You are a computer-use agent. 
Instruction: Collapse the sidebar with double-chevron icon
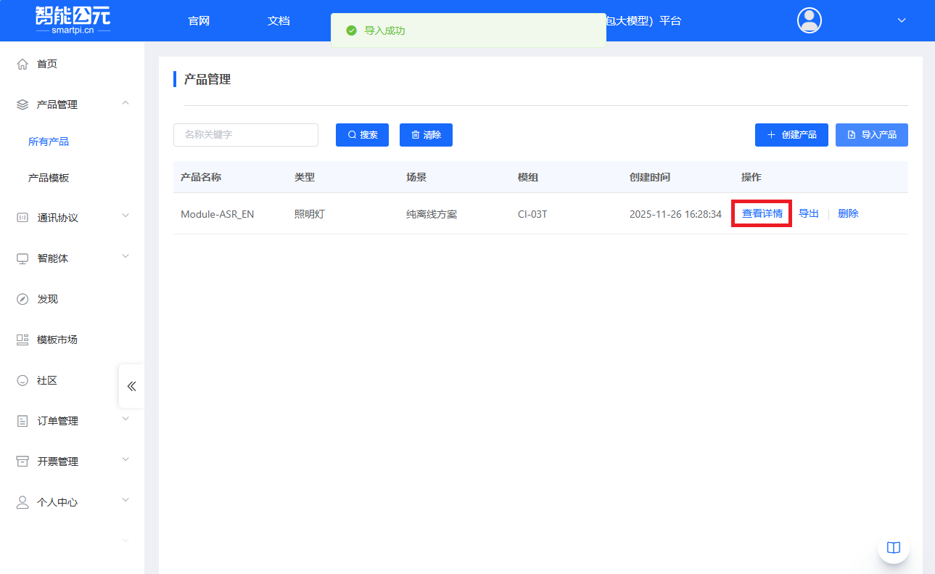coord(131,386)
